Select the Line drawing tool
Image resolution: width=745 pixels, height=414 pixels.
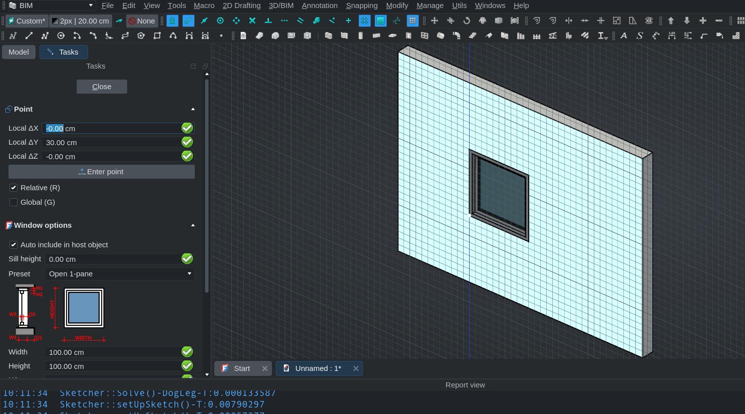(x=29, y=36)
